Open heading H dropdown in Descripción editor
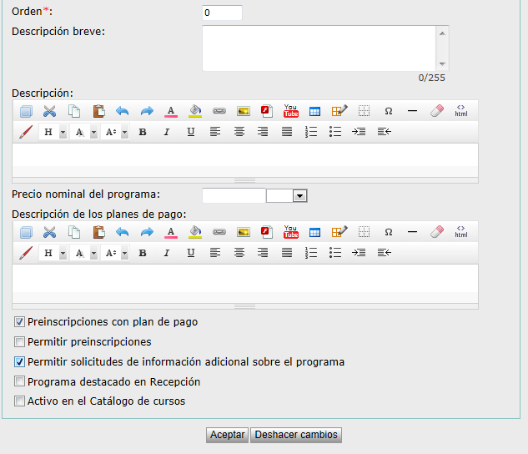Image resolution: width=528 pixels, height=454 pixels. tap(63, 132)
